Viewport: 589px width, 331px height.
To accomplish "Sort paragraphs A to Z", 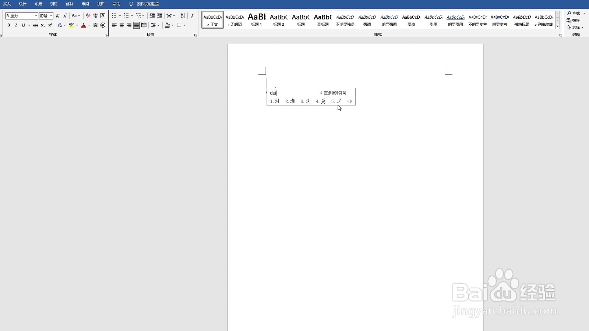I will tap(183, 16).
